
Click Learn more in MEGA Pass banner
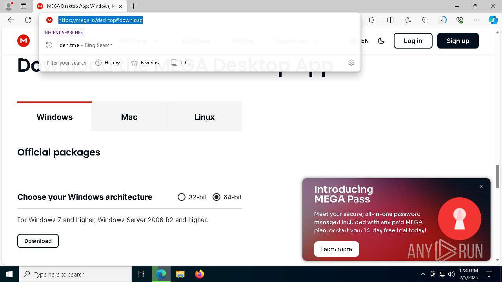[x=336, y=249]
